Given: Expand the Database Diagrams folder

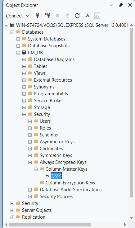Looking at the screenshot, I should click(24, 59).
